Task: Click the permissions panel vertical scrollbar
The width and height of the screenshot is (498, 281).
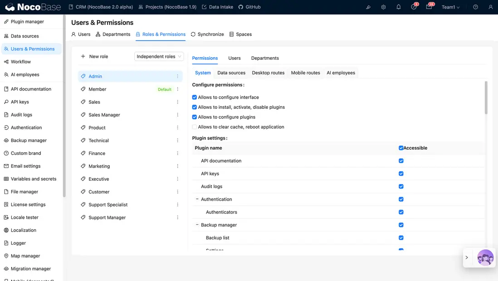Action: pos(486,97)
